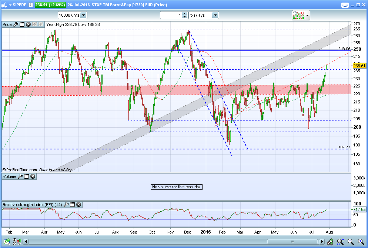This screenshot has width=368, height=248.
Task: Open the keyboard shortcuts icon in title bar
Action: pos(345,5)
